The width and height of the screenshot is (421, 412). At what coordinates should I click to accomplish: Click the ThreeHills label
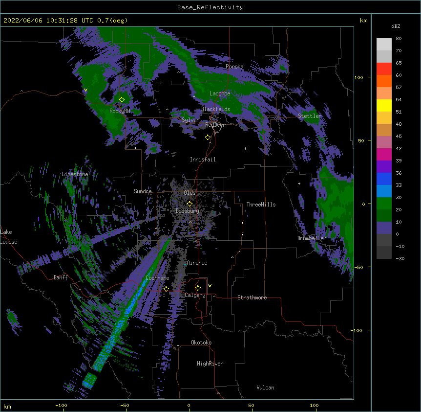coord(261,205)
